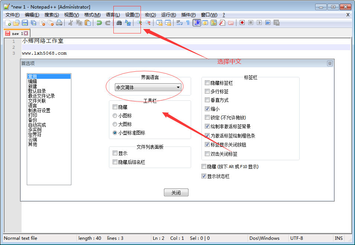
Task: Click the Zoom In magnifier icon
Action: tap(139, 23)
